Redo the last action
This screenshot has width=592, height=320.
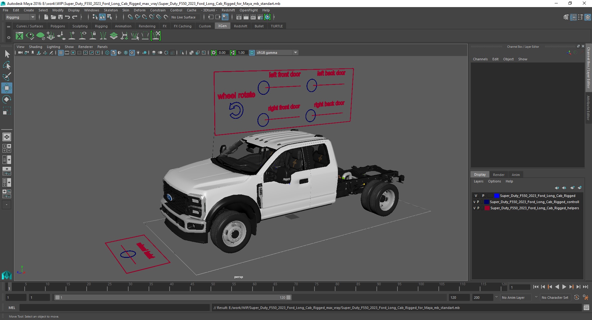point(75,17)
